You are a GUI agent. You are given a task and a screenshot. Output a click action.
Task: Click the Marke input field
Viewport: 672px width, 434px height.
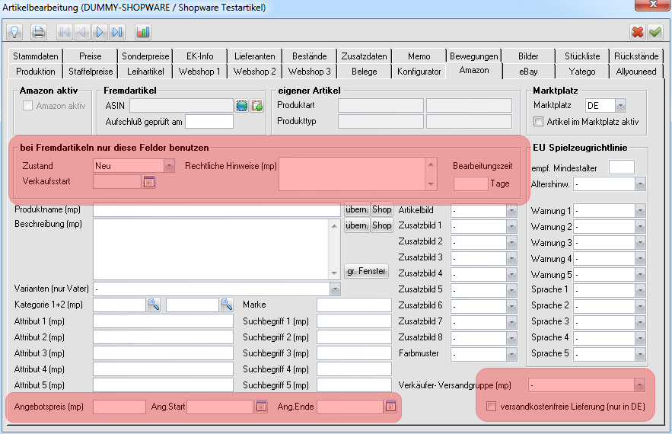[354, 305]
